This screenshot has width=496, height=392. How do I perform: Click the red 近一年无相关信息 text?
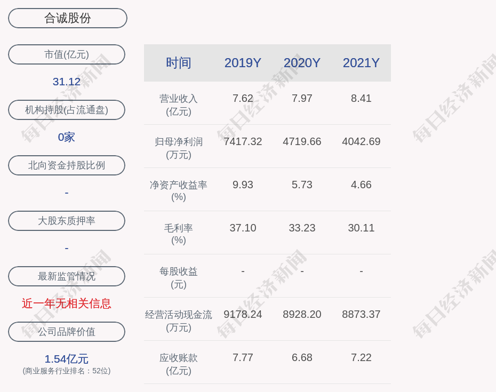(67, 303)
